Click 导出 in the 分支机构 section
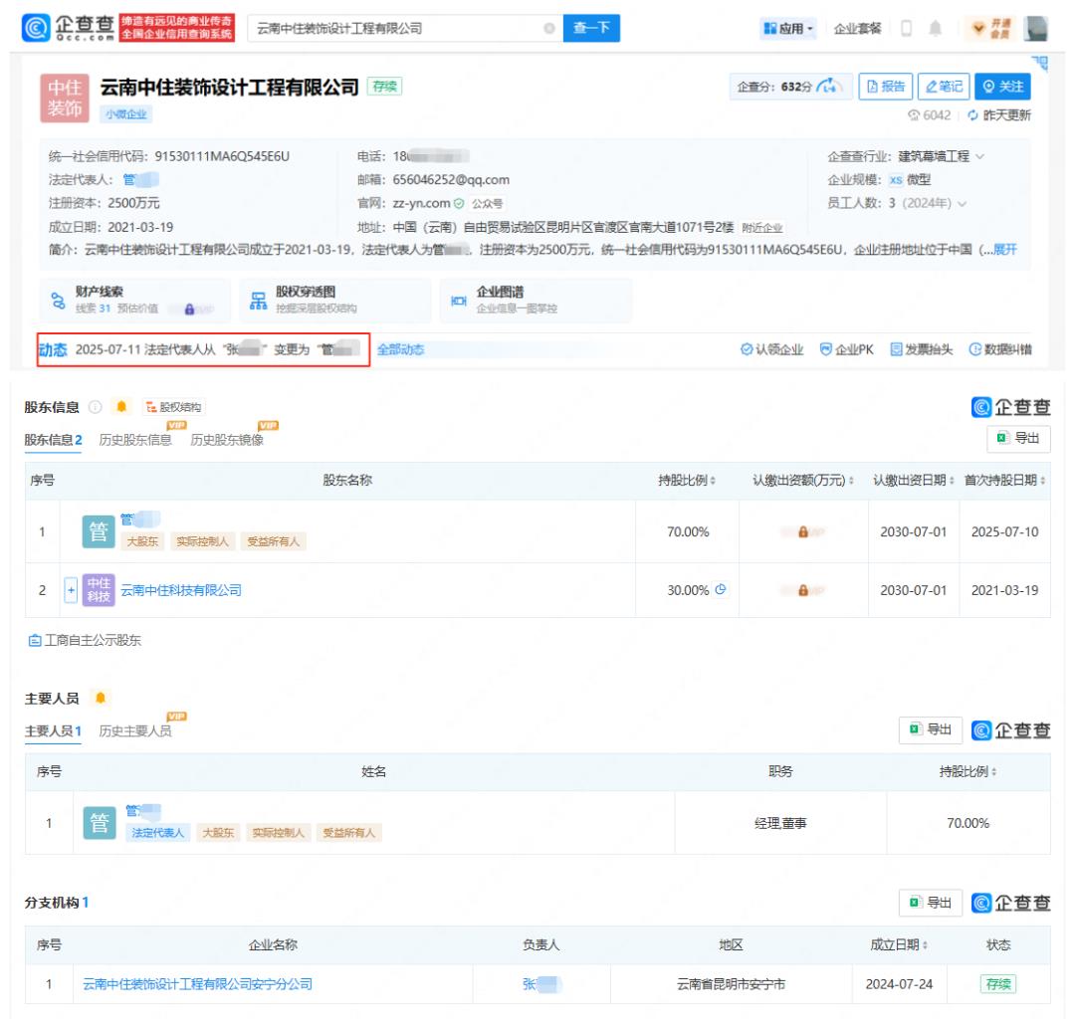Viewport: 1075px width, 1029px height. point(931,903)
